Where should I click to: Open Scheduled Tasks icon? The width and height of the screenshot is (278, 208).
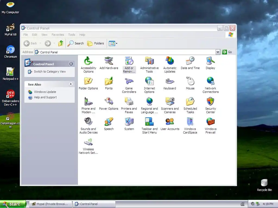click(x=190, y=105)
